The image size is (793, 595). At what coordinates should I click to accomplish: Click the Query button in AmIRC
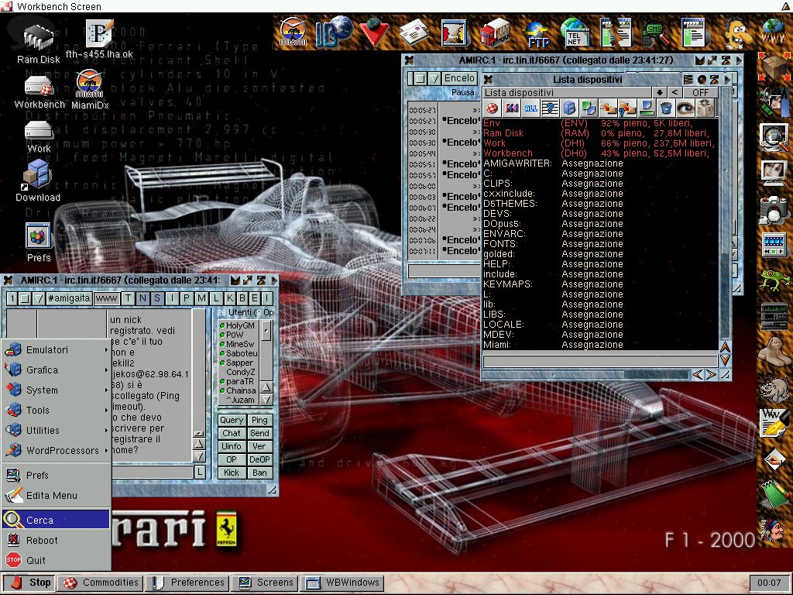coord(232,420)
